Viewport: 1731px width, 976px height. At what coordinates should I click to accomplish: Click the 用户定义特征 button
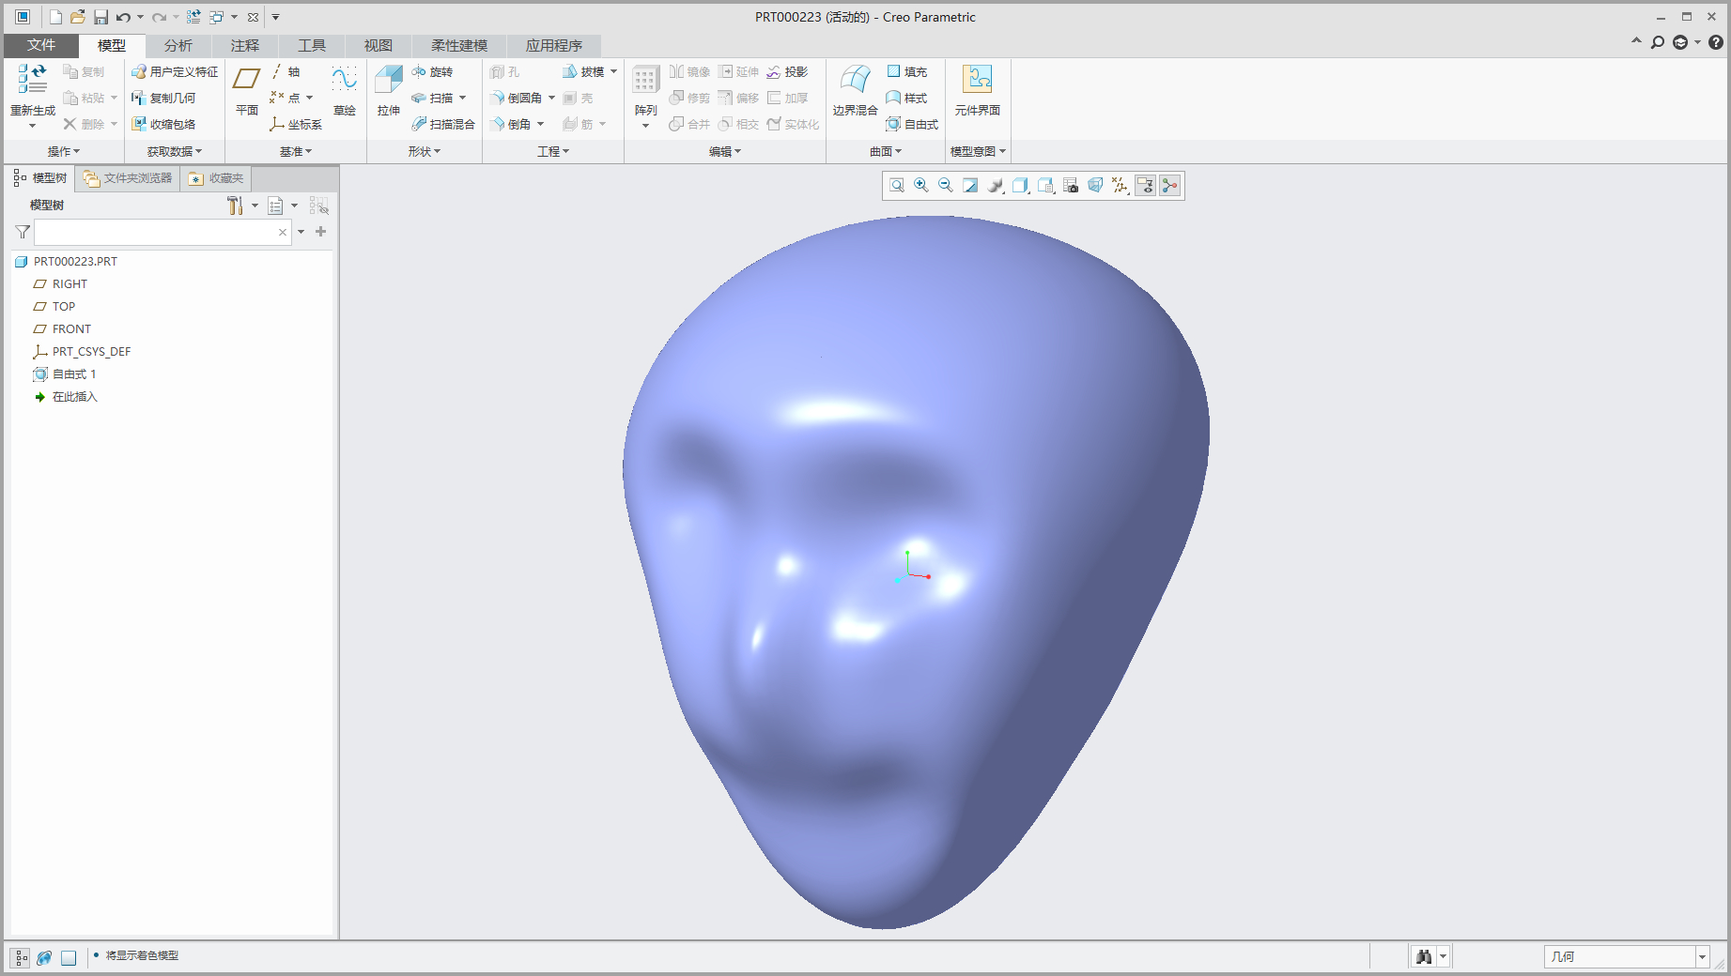pos(175,72)
